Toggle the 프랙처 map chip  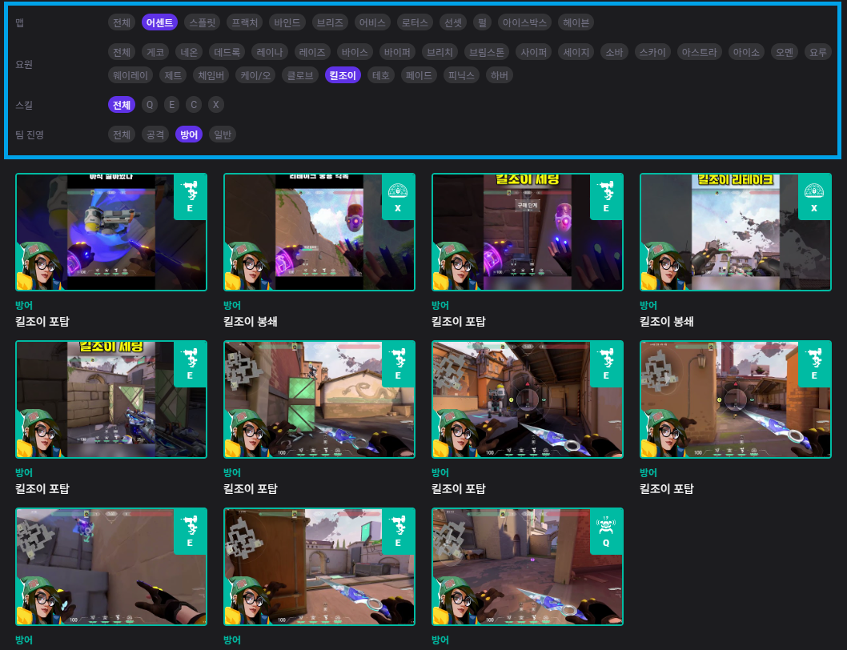(x=245, y=22)
